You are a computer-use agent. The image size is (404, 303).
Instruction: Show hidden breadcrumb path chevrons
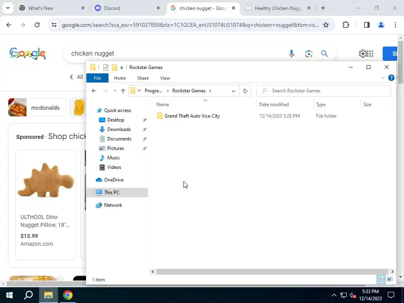[x=139, y=91]
